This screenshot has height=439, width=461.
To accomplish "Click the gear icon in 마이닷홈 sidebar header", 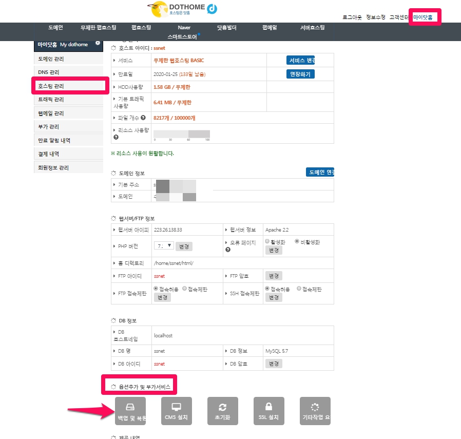I will coord(98,43).
